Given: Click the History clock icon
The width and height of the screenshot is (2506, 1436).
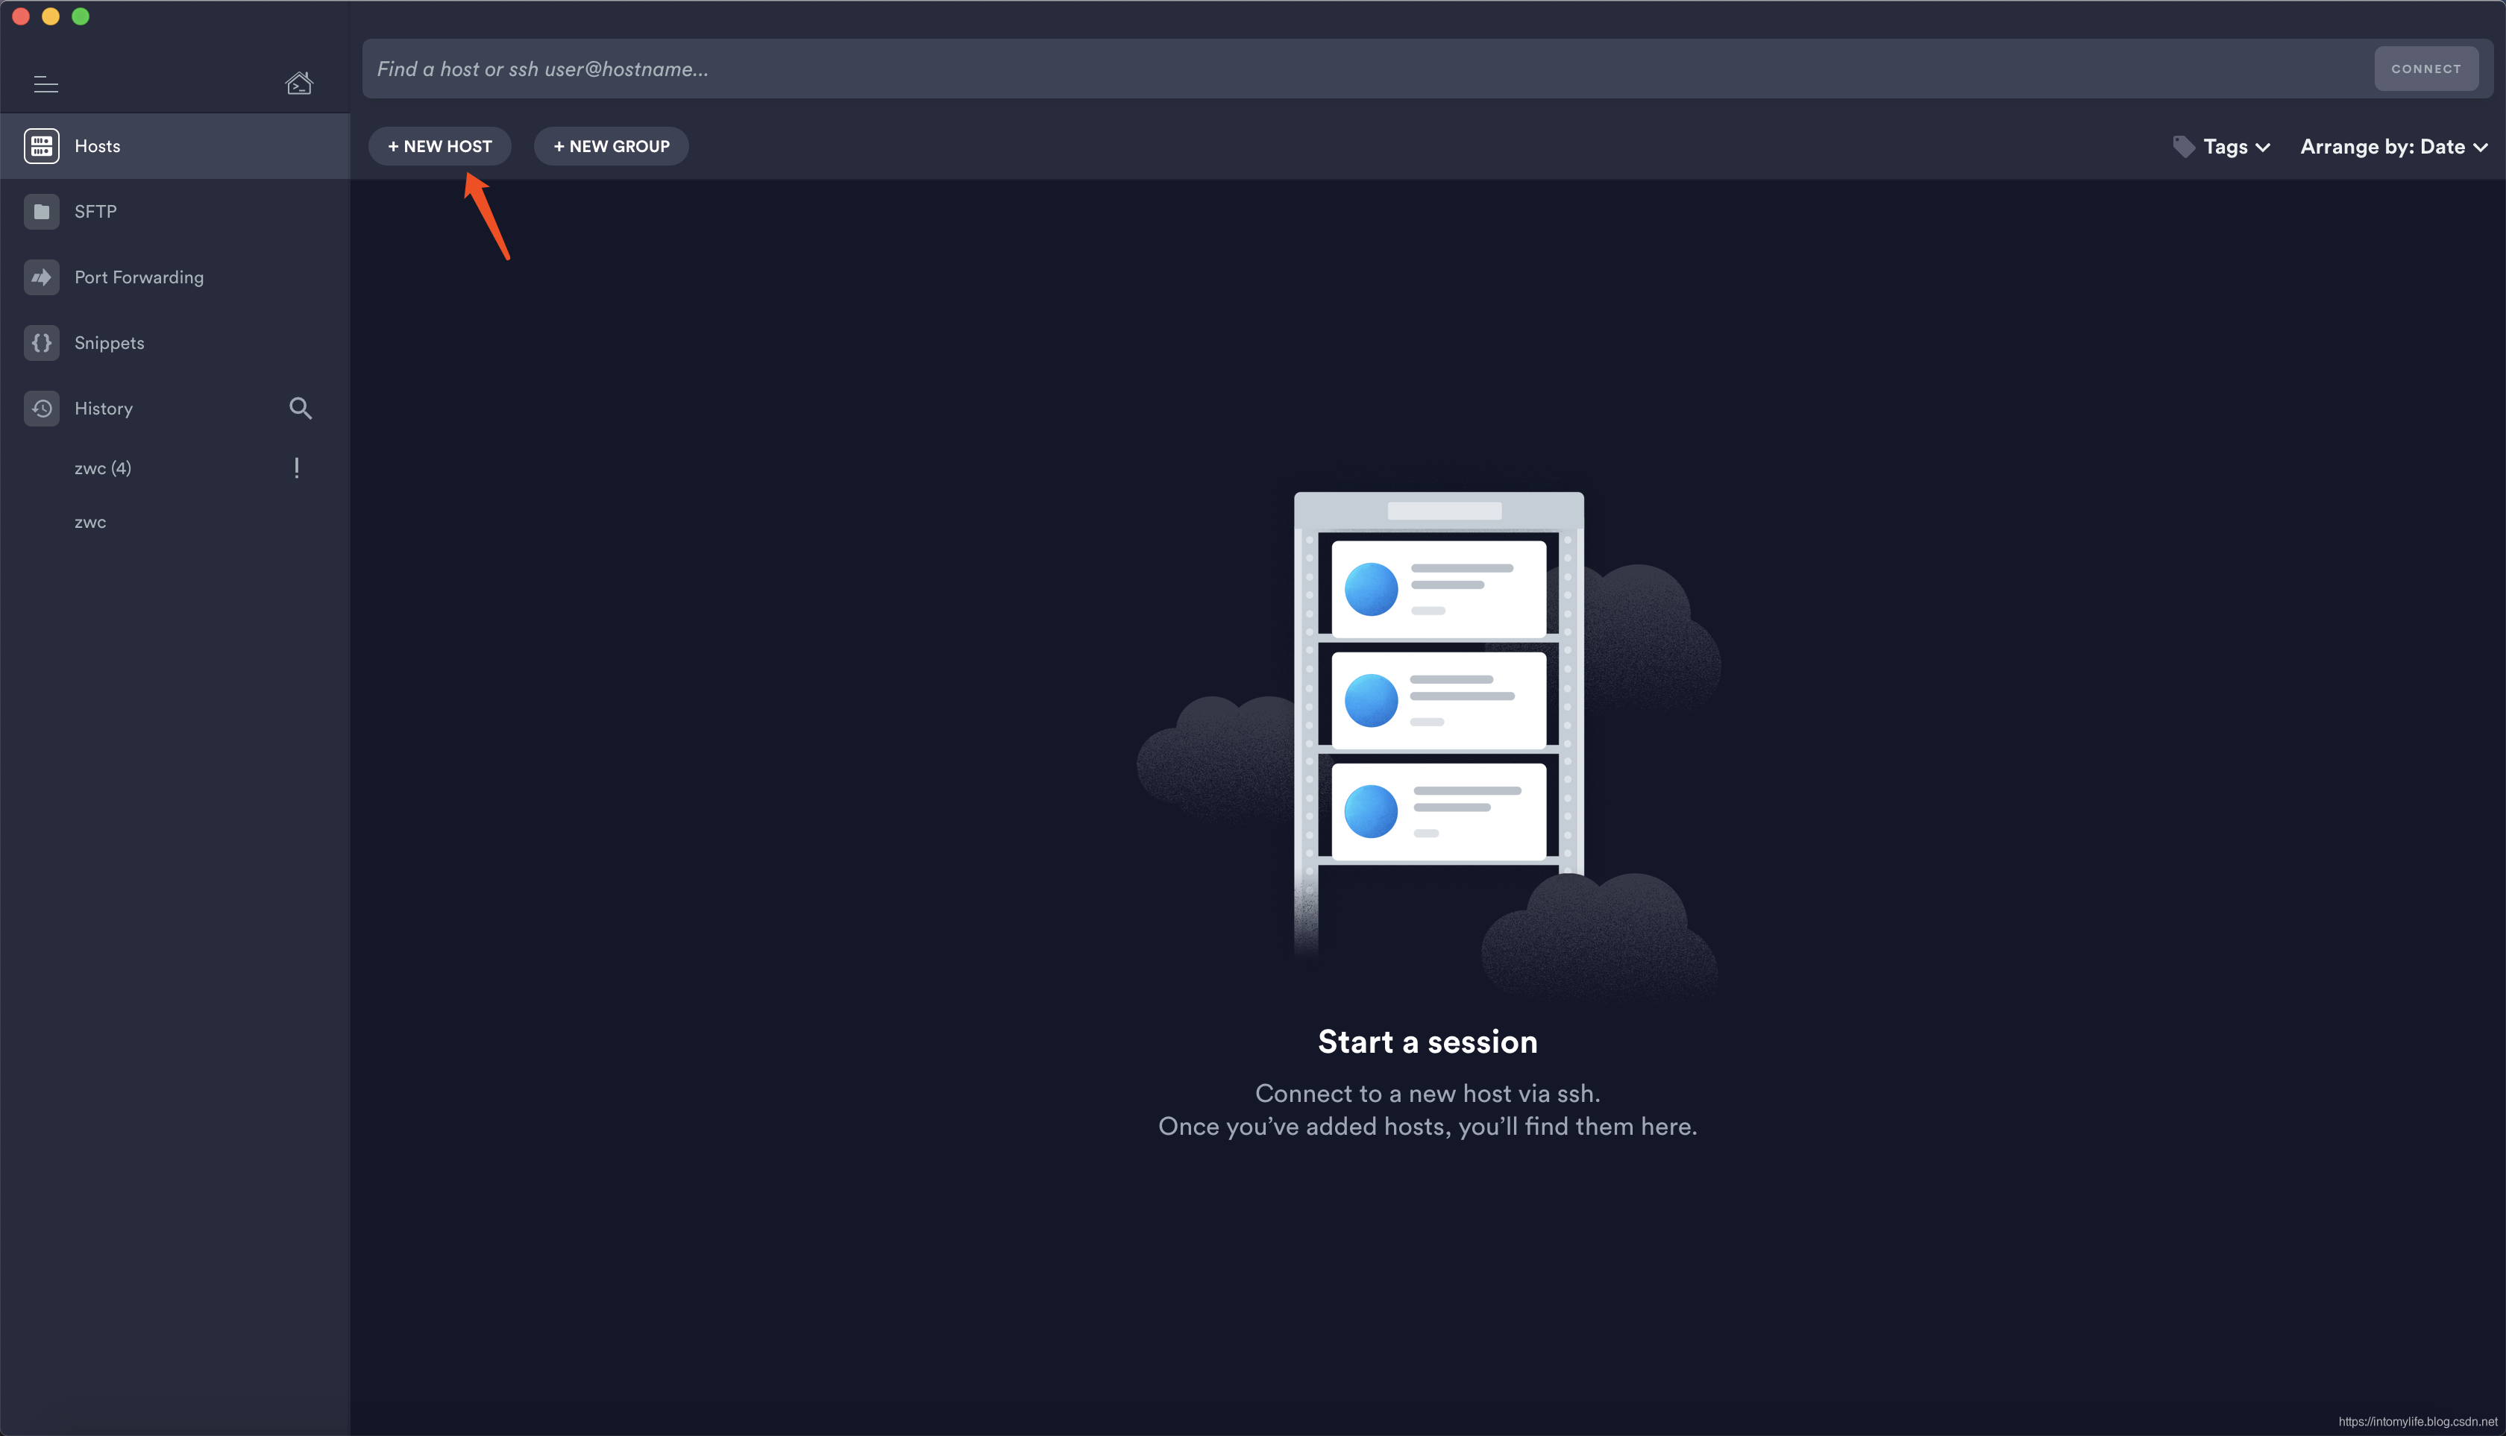Looking at the screenshot, I should point(42,409).
